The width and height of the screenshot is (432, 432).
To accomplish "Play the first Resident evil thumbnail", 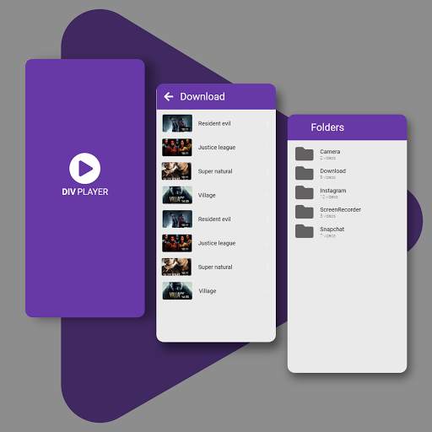I will tap(177, 123).
